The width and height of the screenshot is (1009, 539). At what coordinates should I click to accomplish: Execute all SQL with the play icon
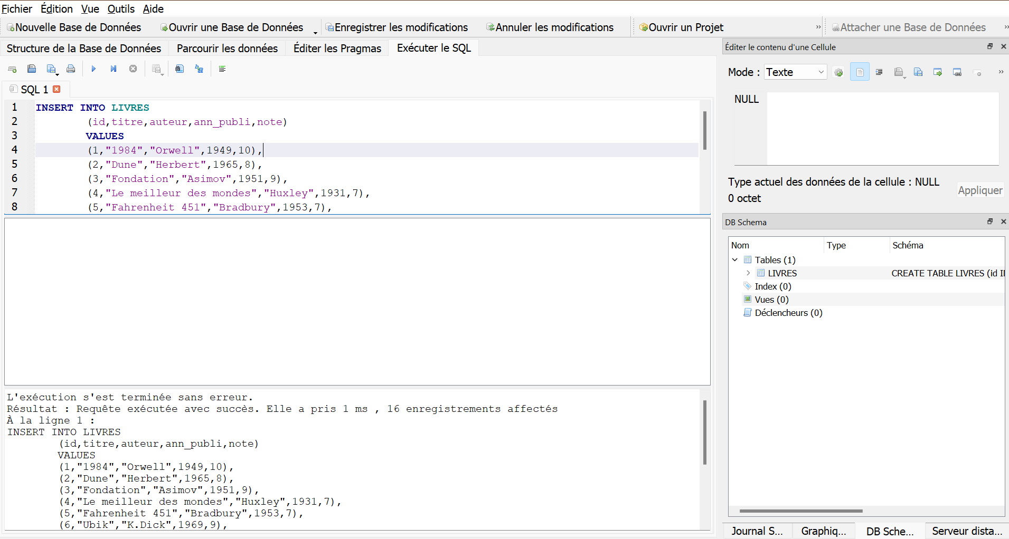(93, 69)
